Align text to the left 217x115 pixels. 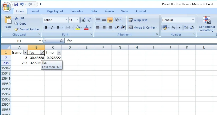click(98, 28)
